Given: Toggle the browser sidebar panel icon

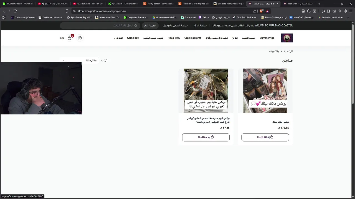Looking at the screenshot, I should pos(329,11).
